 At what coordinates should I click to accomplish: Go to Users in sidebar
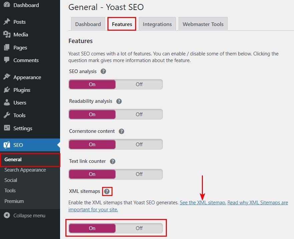click(x=20, y=102)
